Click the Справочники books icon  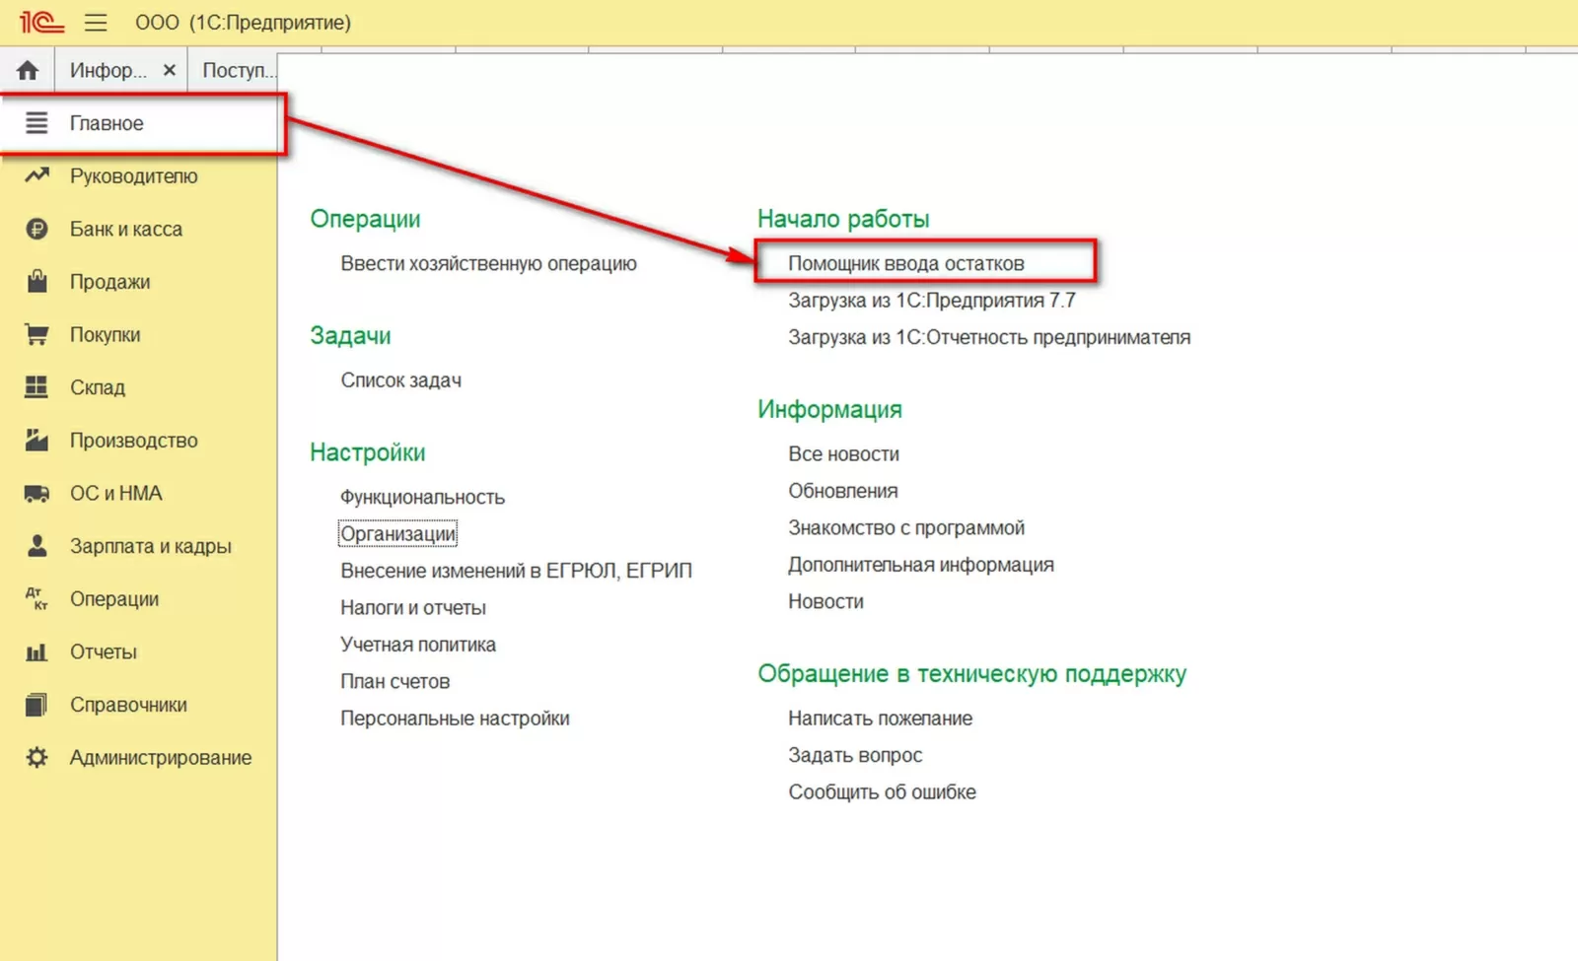[36, 704]
